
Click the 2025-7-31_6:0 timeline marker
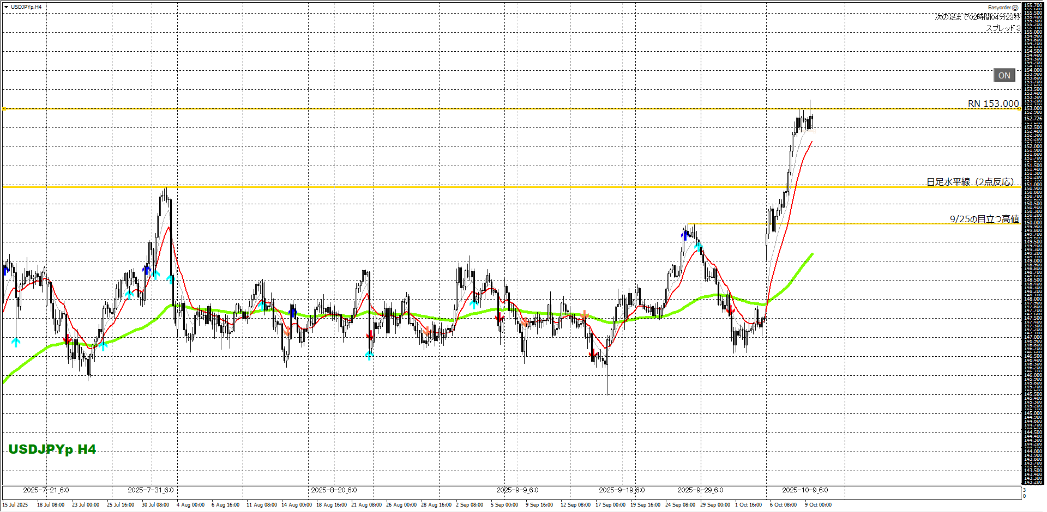[x=151, y=490]
